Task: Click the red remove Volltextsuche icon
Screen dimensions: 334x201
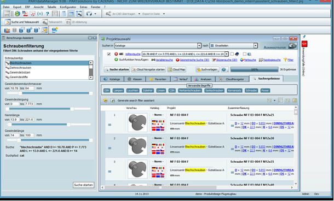Action: click(x=116, y=54)
